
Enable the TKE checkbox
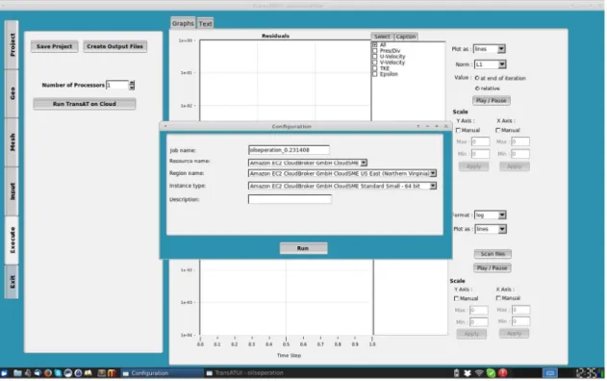click(x=375, y=68)
